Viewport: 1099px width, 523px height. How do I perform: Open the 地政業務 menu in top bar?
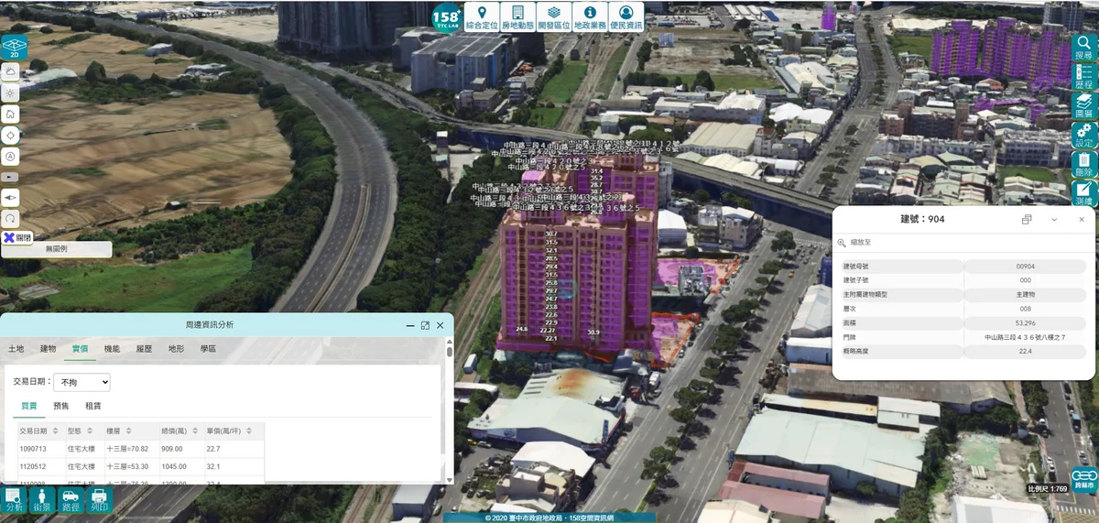[x=590, y=16]
